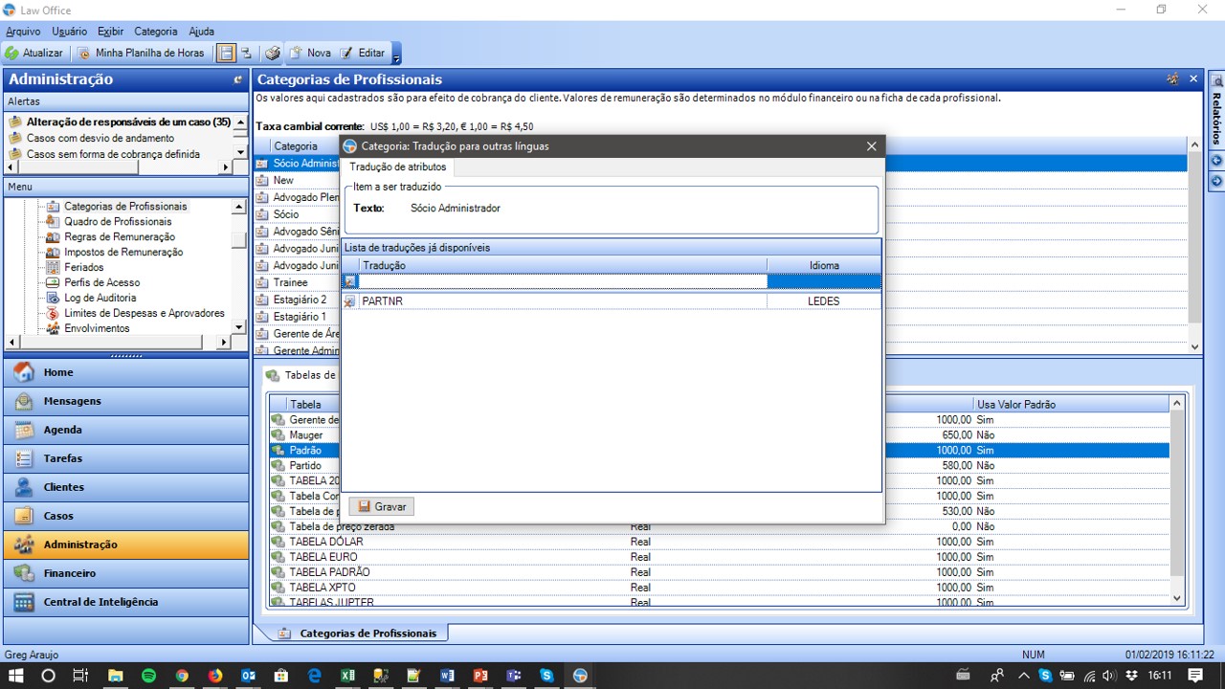Select Log de Auditoria tree item

(x=100, y=298)
